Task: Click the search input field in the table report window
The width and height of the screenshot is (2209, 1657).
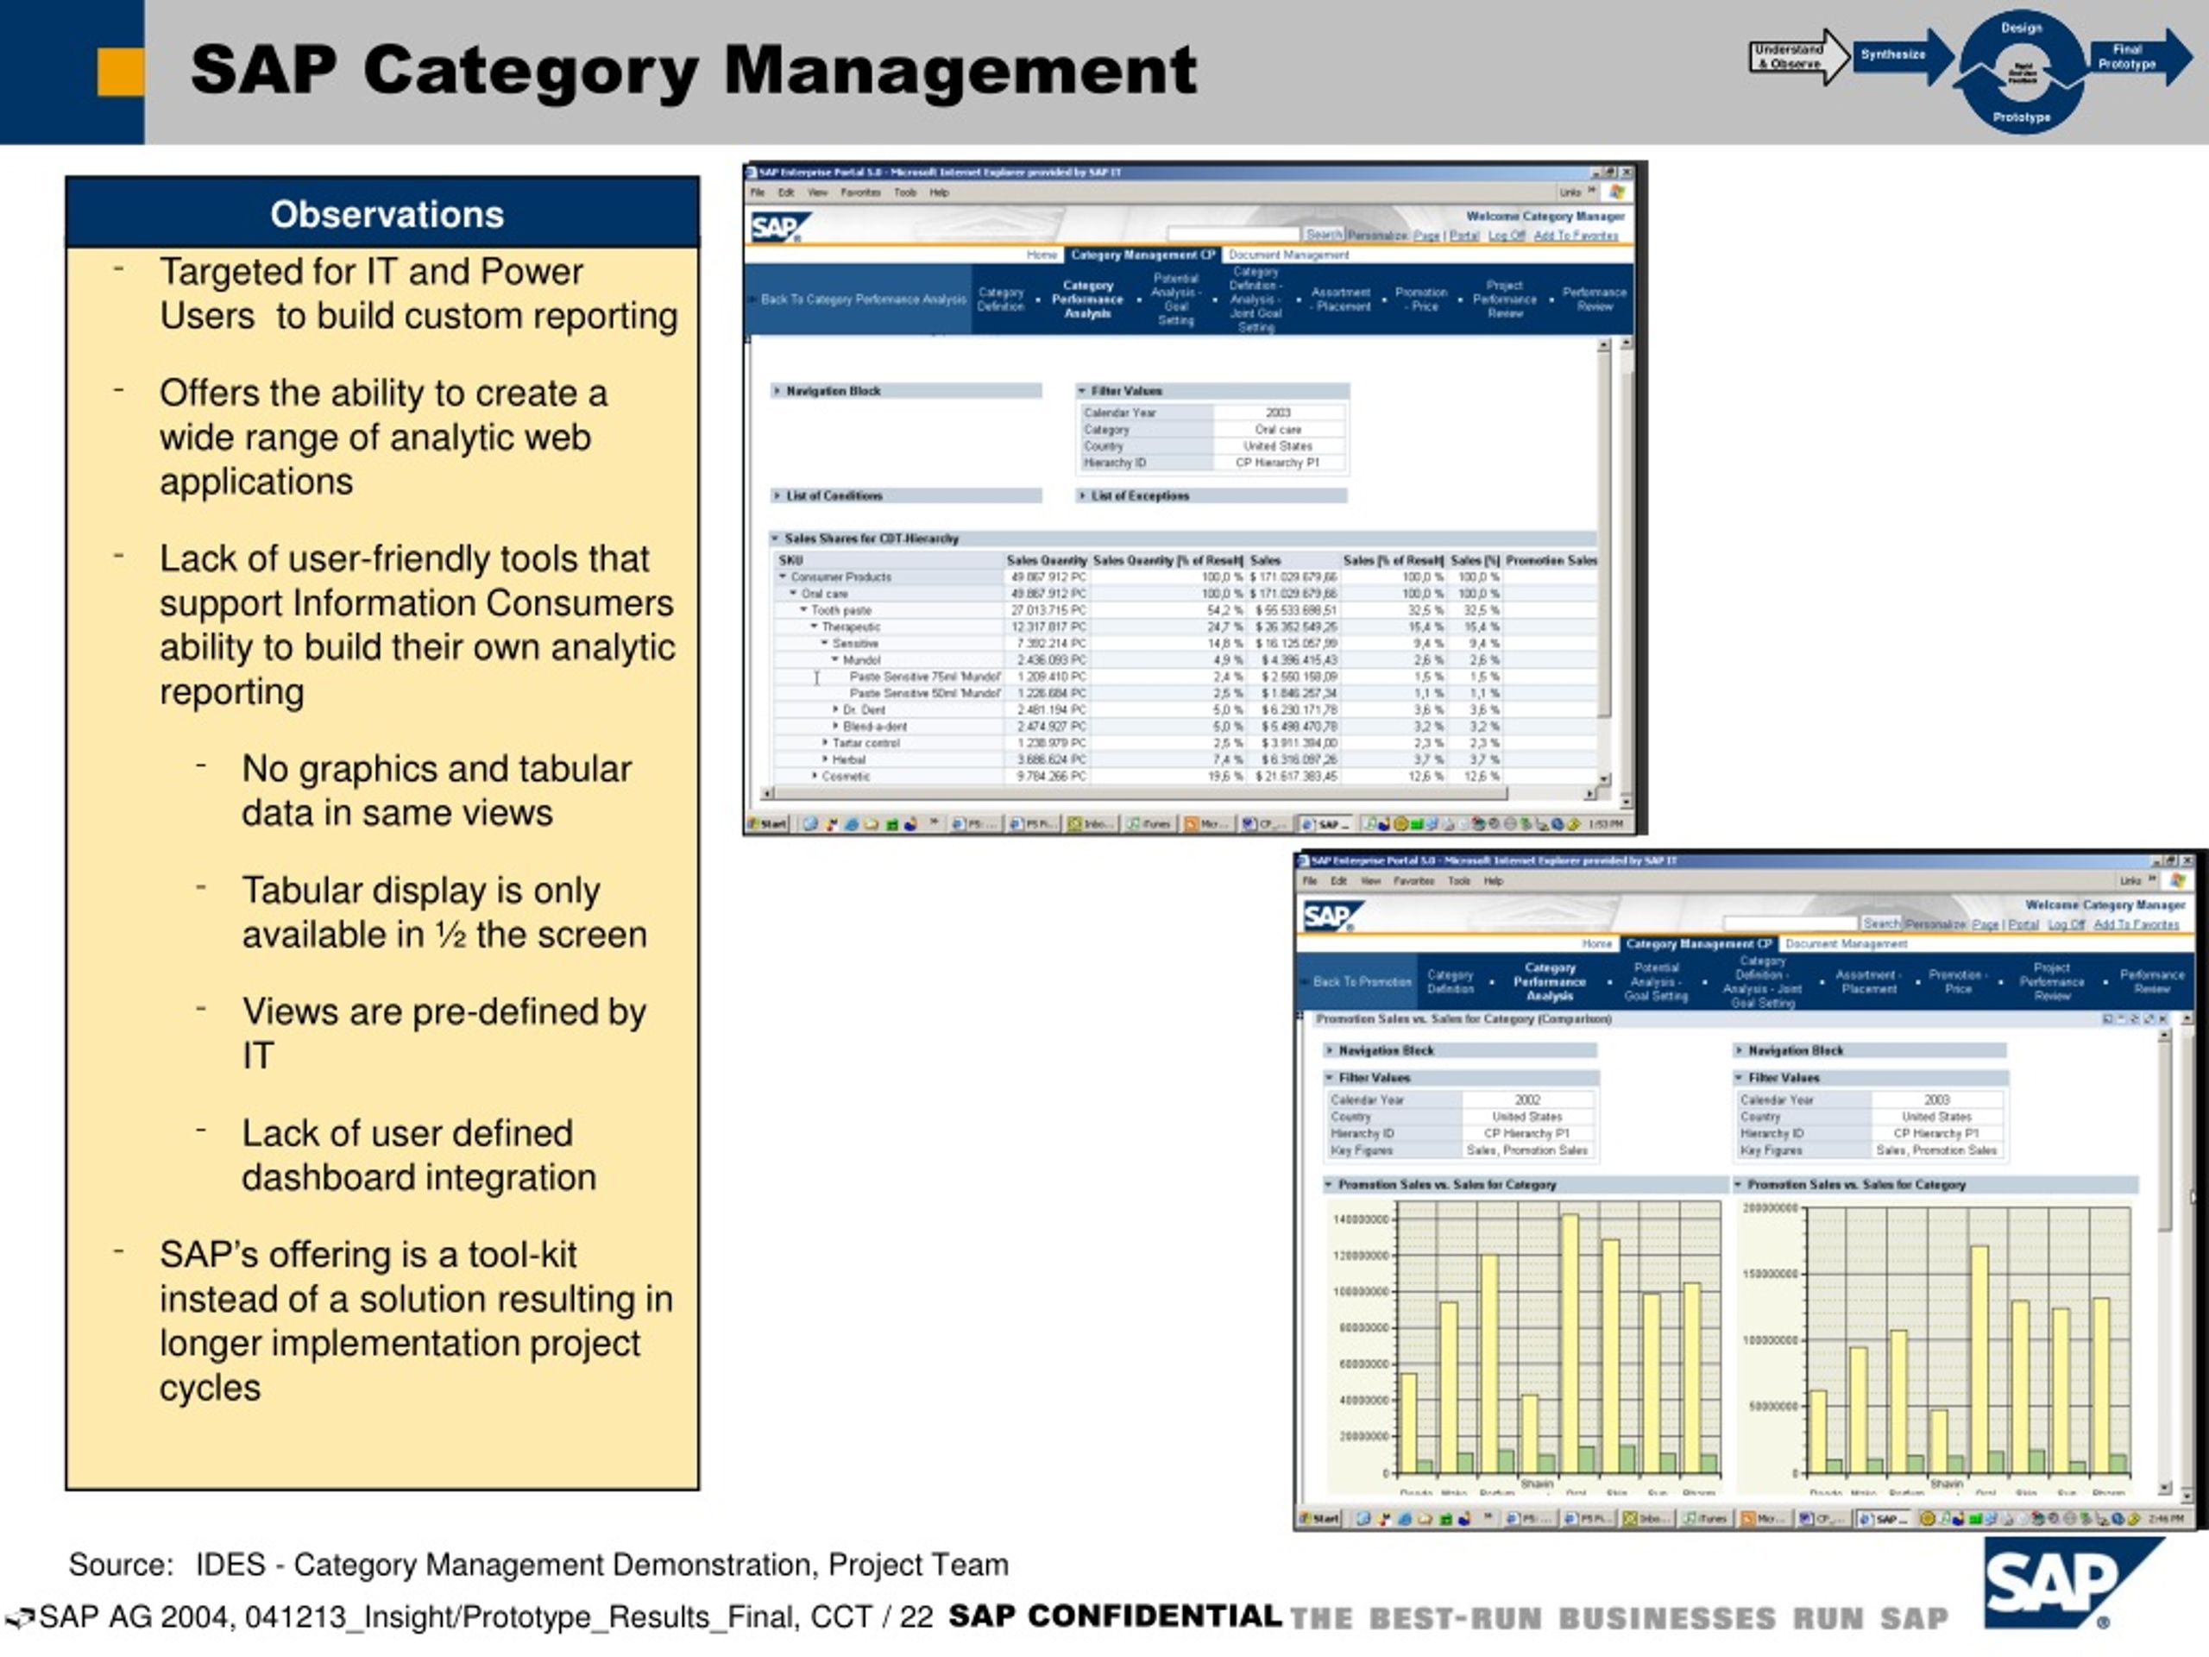Action: pos(1233,235)
